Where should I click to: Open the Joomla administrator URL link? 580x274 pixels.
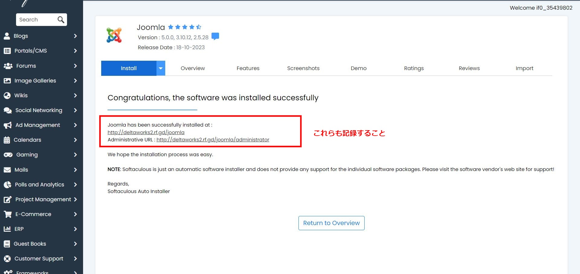tap(213, 140)
